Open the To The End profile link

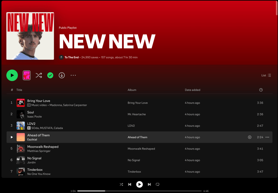point(71,57)
